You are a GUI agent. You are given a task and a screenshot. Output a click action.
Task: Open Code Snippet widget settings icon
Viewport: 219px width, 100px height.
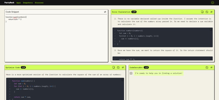105,12
